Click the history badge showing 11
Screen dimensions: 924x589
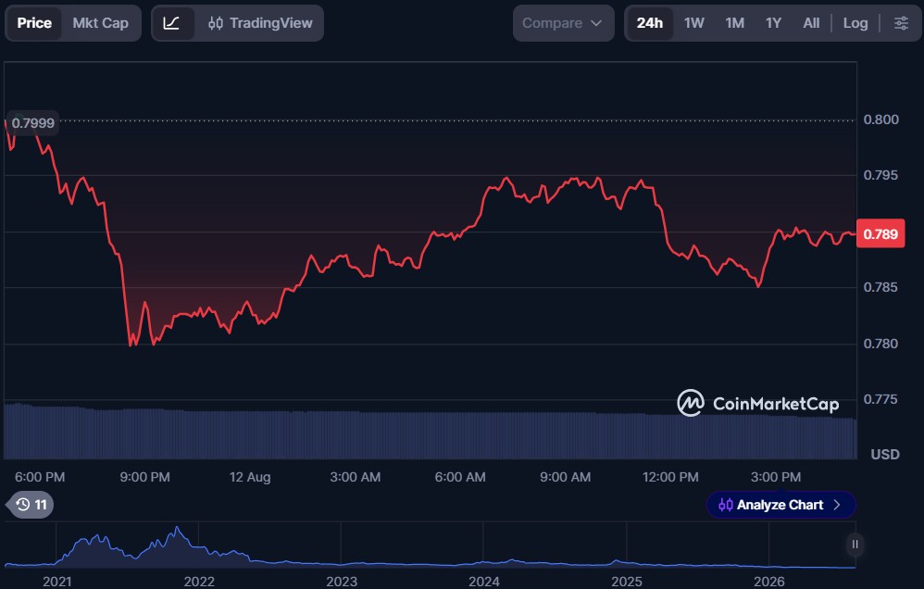pyautogui.click(x=30, y=505)
